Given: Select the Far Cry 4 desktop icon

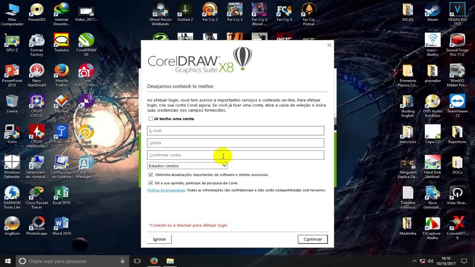Looking at the screenshot, I should tap(284, 13).
